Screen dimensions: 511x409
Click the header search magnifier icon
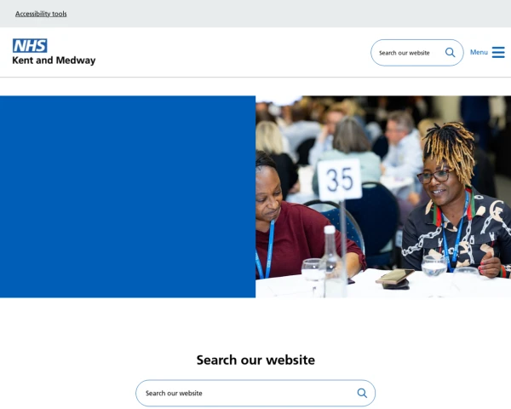point(450,53)
